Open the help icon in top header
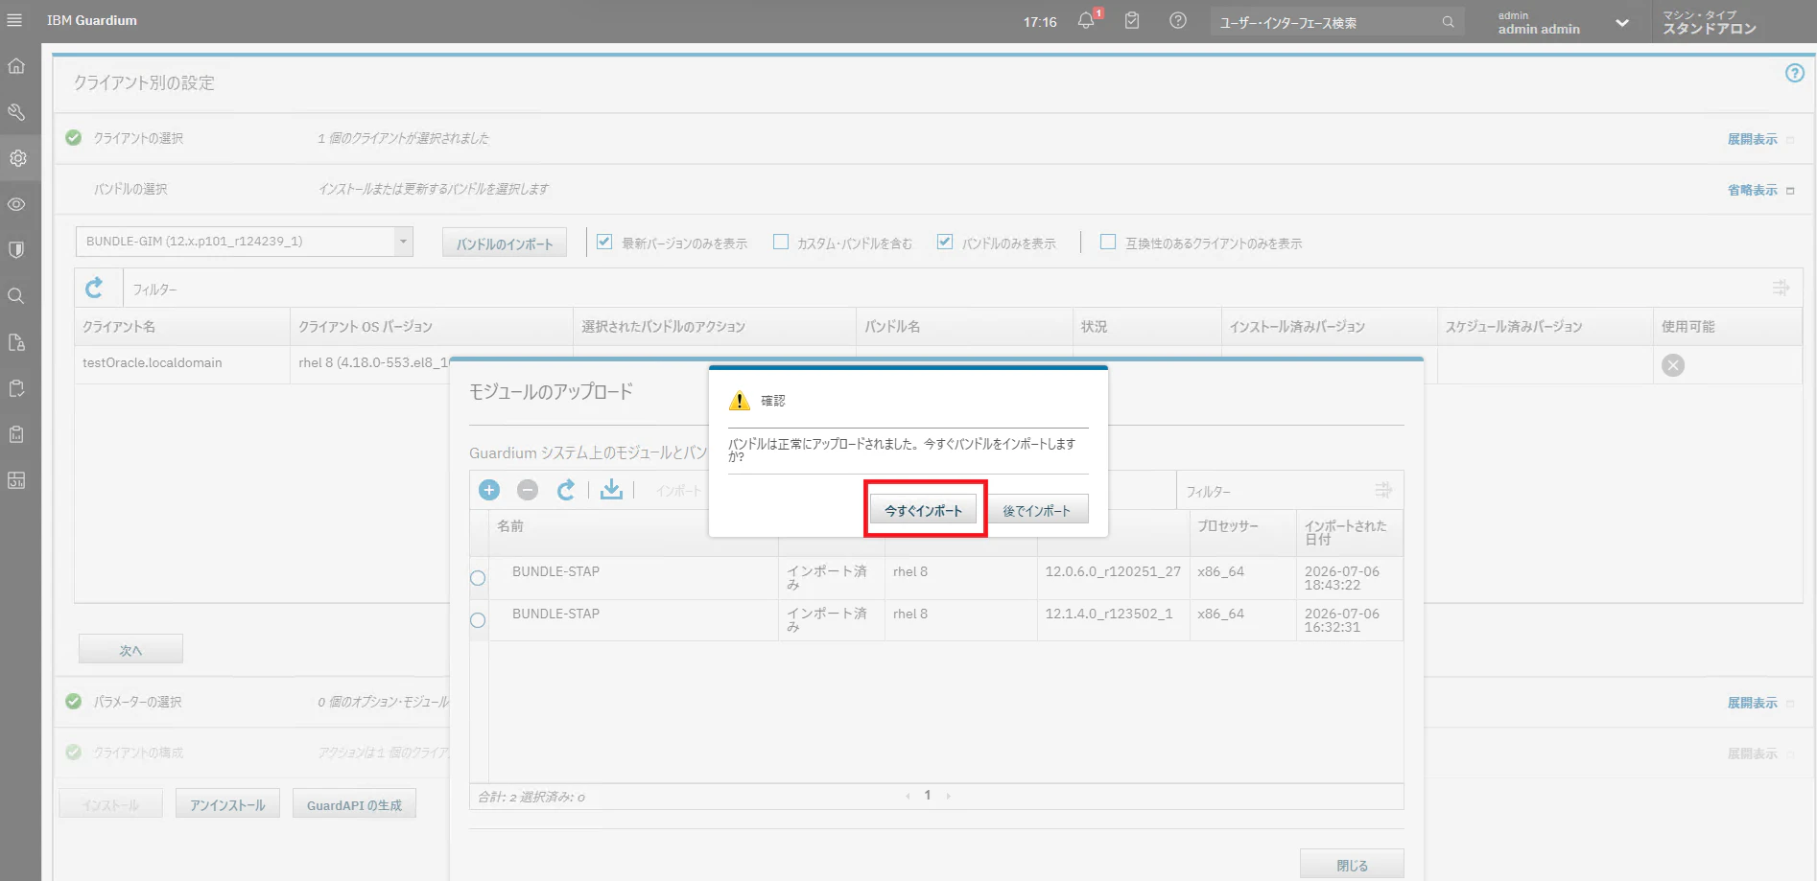The image size is (1817, 881). [1178, 21]
